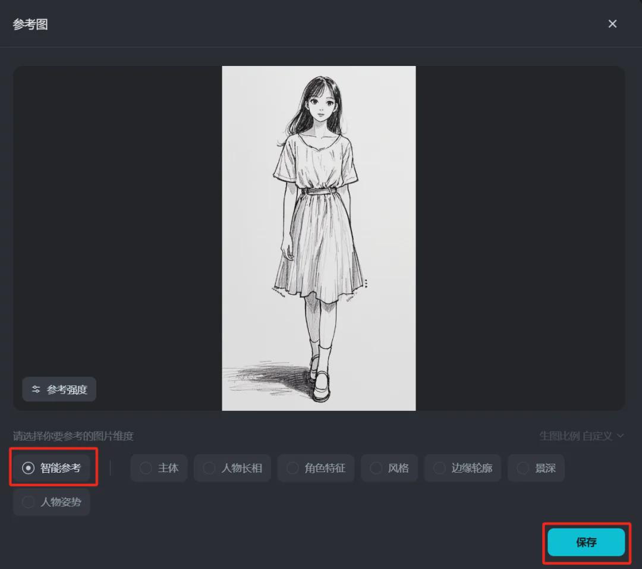Select the 景深 depth of field option
The height and width of the screenshot is (569, 642).
pyautogui.click(x=536, y=468)
